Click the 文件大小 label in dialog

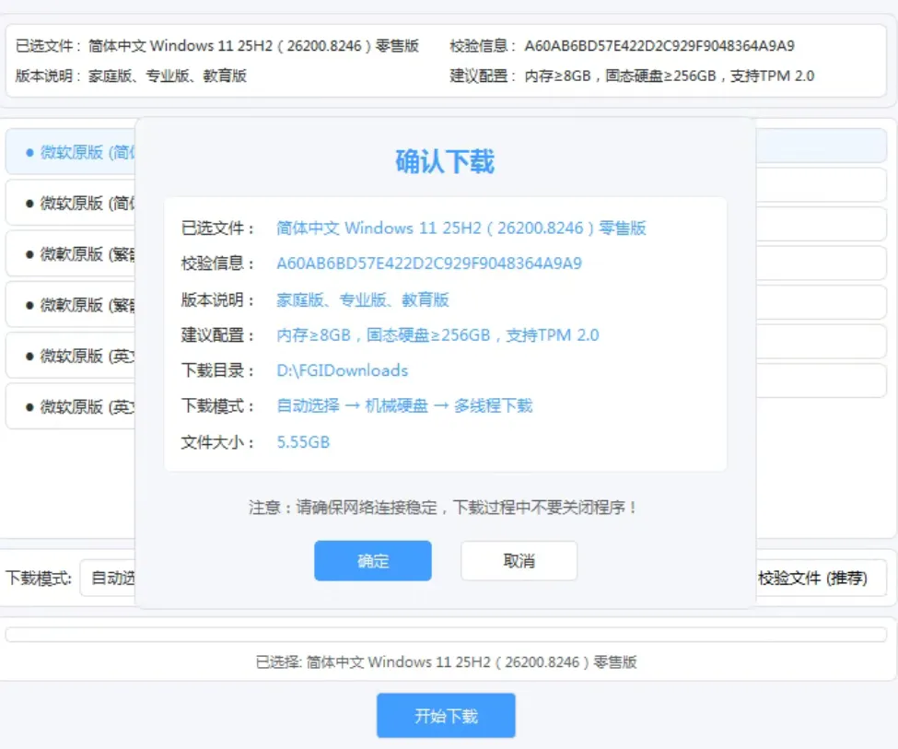click(217, 442)
